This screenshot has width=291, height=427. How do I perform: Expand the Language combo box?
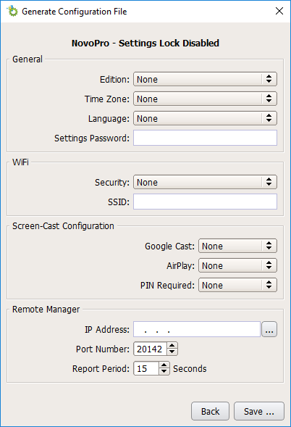pos(205,118)
